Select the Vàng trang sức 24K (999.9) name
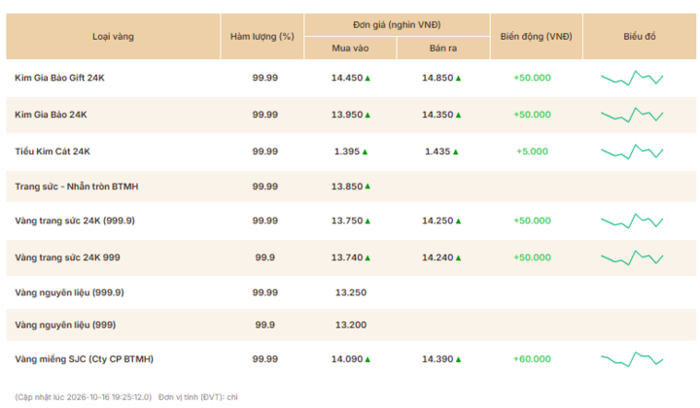This screenshot has width=700, height=408. click(75, 221)
